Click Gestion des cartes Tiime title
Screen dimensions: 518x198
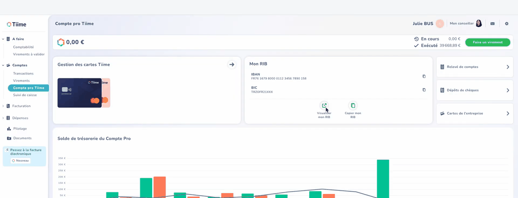(x=84, y=65)
